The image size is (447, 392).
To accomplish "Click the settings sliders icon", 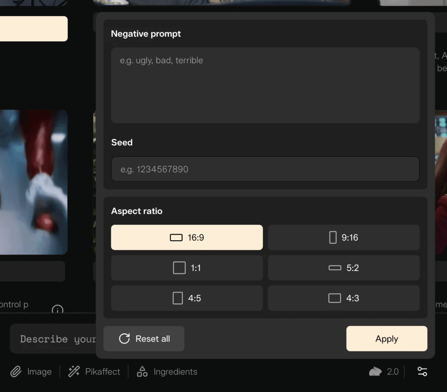I will (x=422, y=372).
